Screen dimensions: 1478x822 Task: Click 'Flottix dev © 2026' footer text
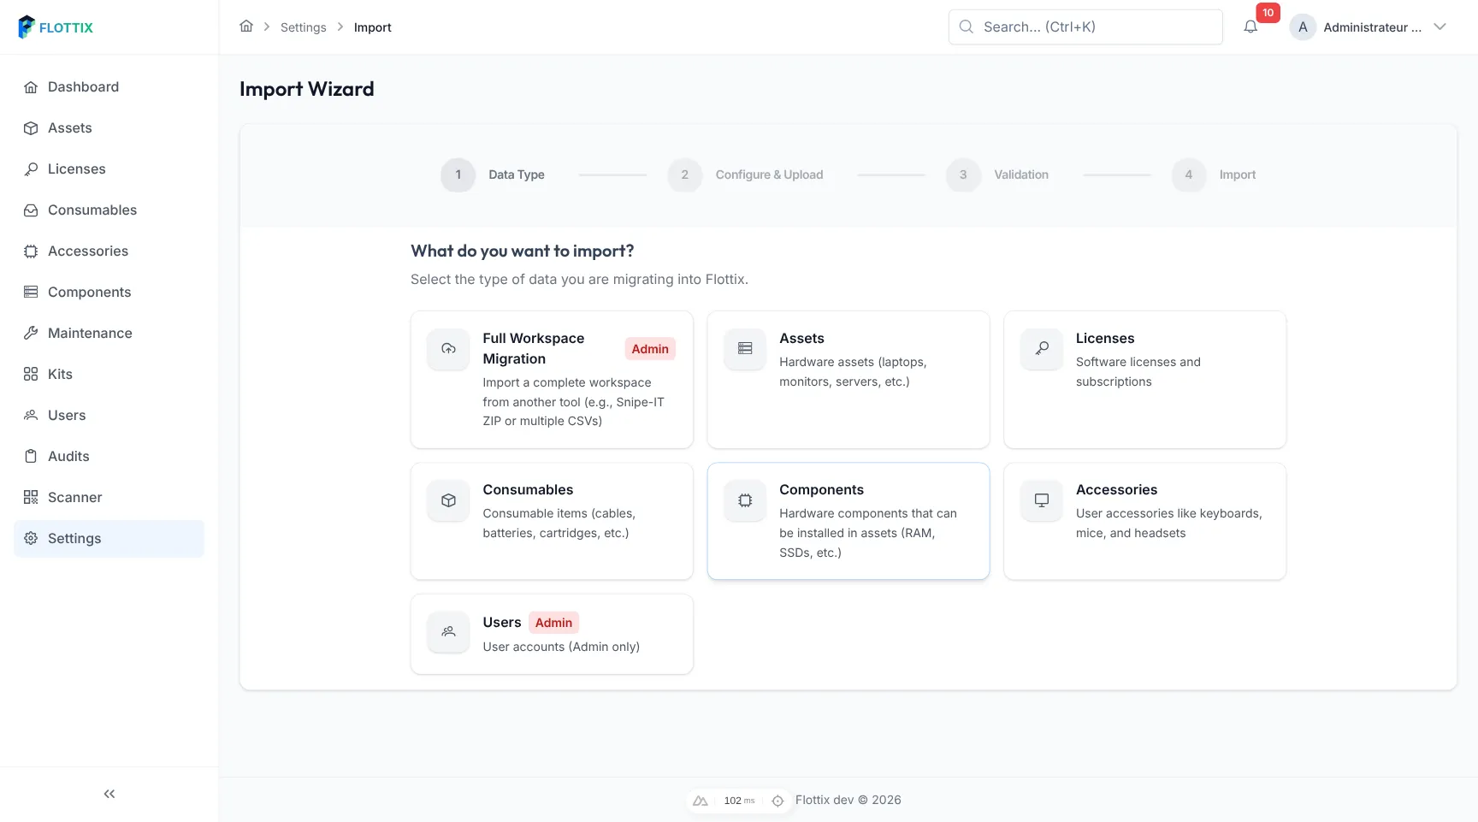coord(848,800)
